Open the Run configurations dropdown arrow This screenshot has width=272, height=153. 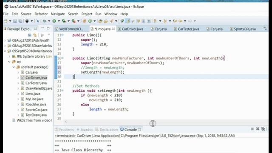point(59,21)
